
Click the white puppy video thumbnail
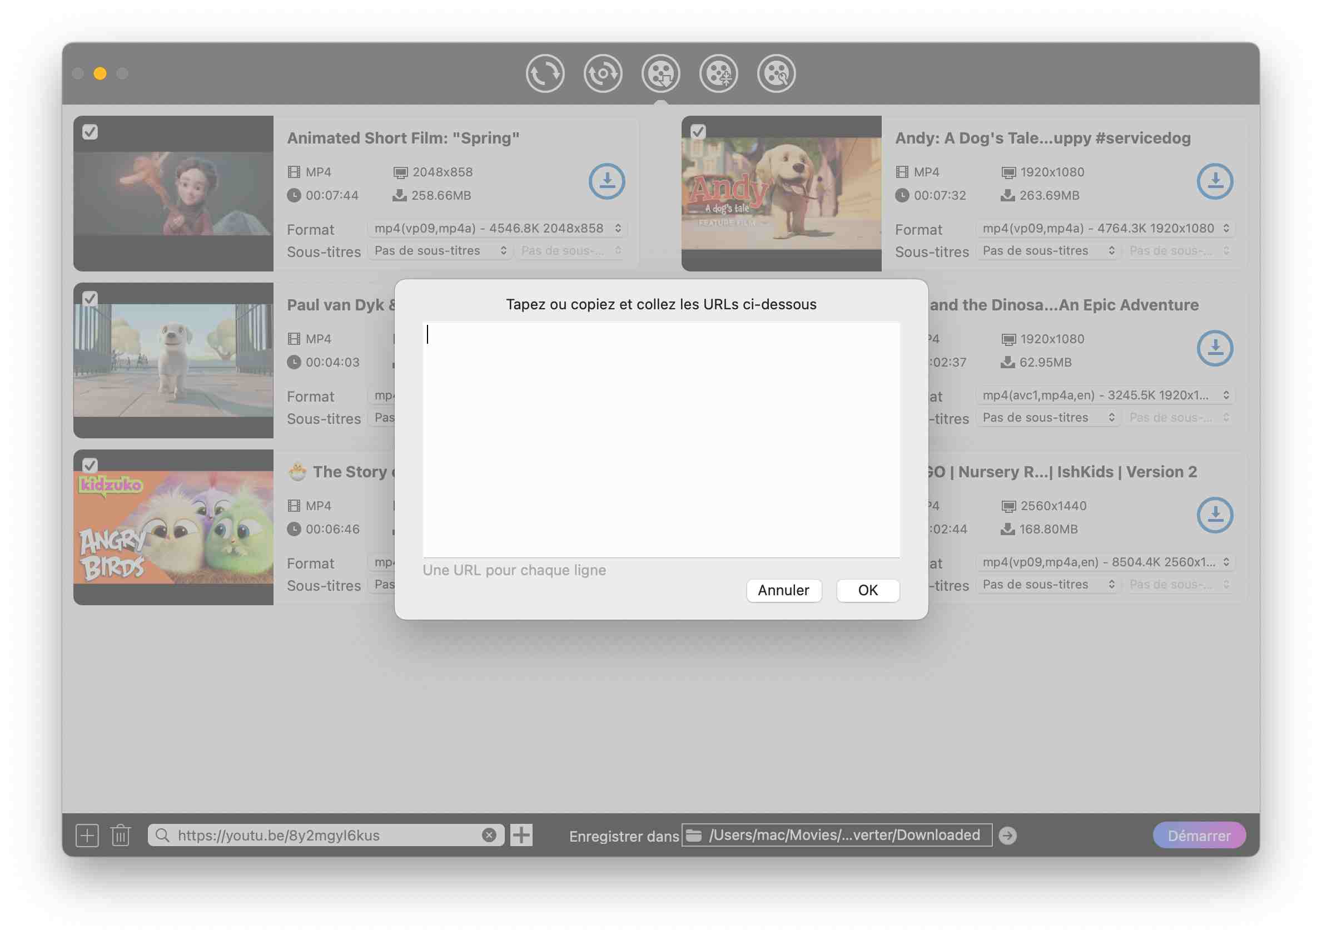173,360
